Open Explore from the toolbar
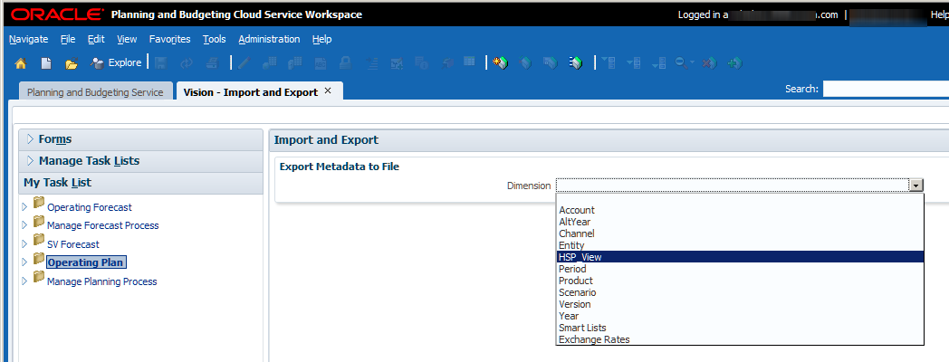949x362 pixels. pyautogui.click(x=116, y=62)
